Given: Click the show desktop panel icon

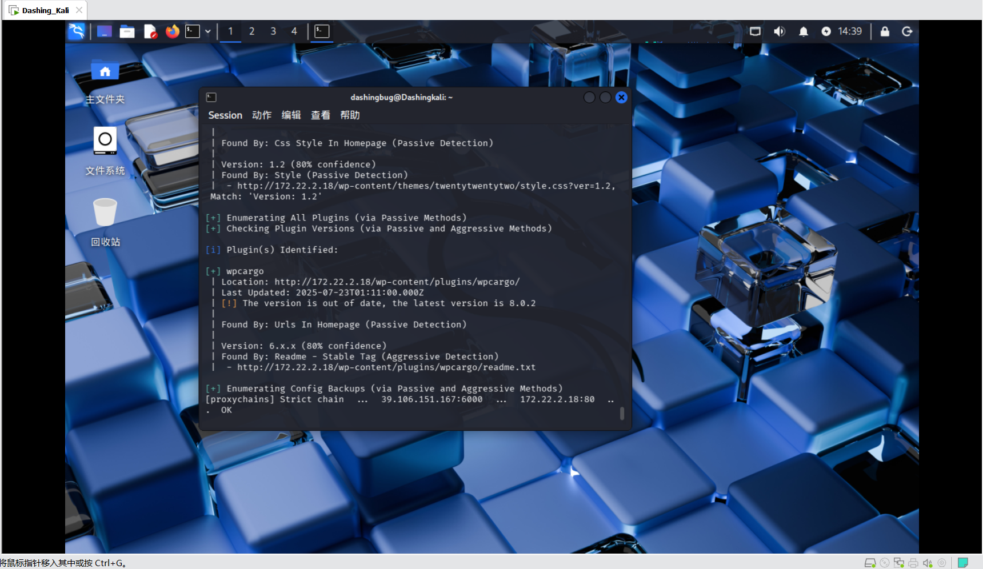Looking at the screenshot, I should [104, 31].
